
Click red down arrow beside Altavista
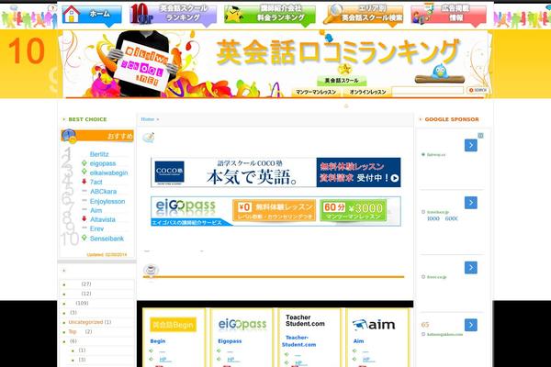click(x=84, y=218)
